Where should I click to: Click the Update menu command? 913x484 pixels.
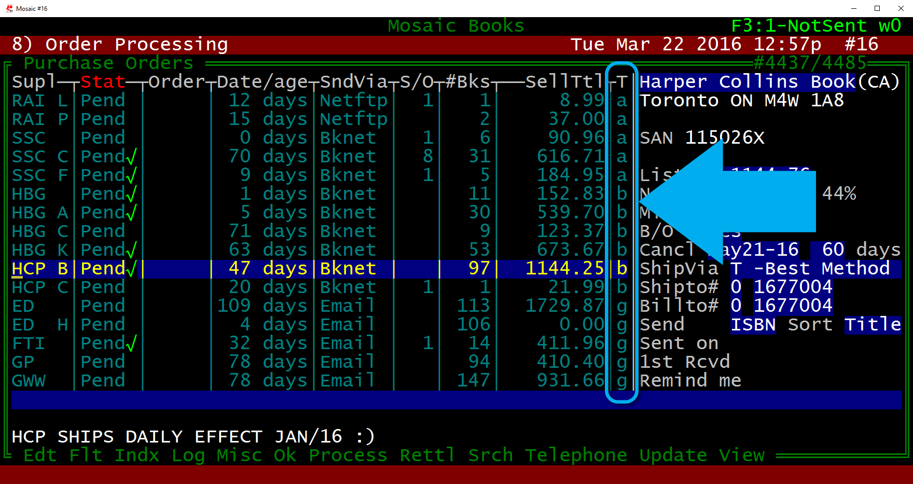coord(673,455)
